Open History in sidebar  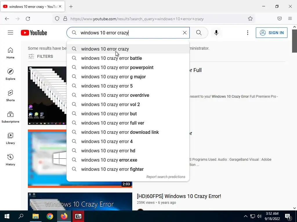coord(10,160)
